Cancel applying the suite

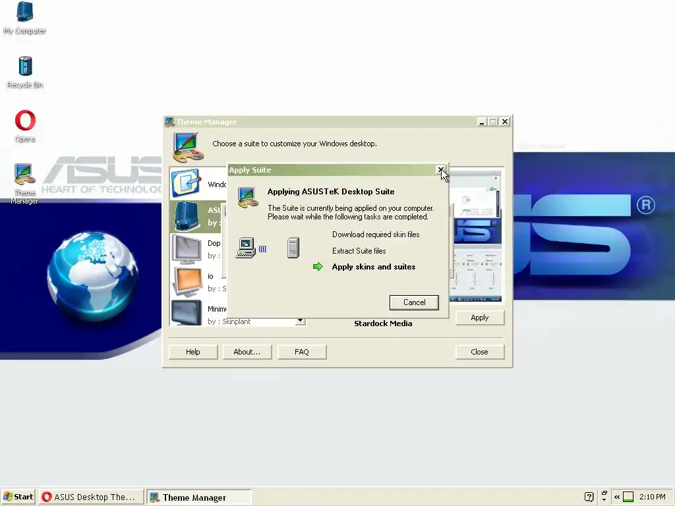414,302
